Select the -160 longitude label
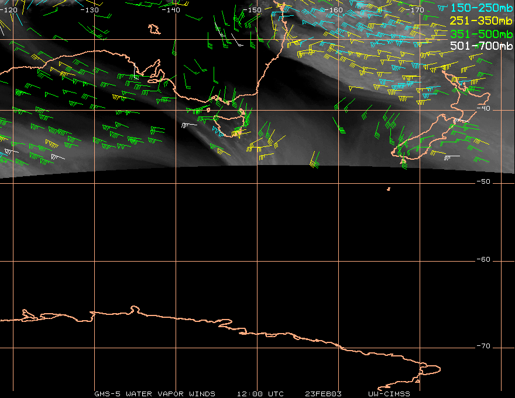515x398 pixels. [x=335, y=10]
